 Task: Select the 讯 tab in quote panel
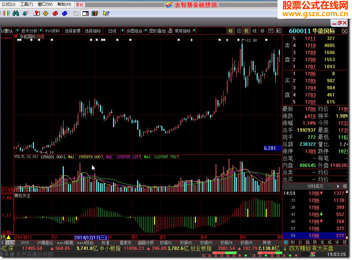[x=322, y=243]
